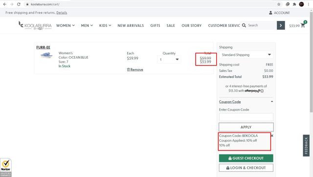Click the 'Coupon Code: BEKOOLA' text

pyautogui.click(x=238, y=136)
